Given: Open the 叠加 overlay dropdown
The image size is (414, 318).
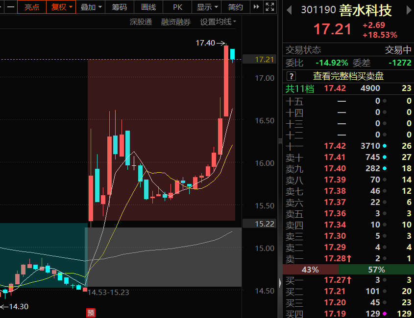Looking at the screenshot, I should (x=91, y=7).
